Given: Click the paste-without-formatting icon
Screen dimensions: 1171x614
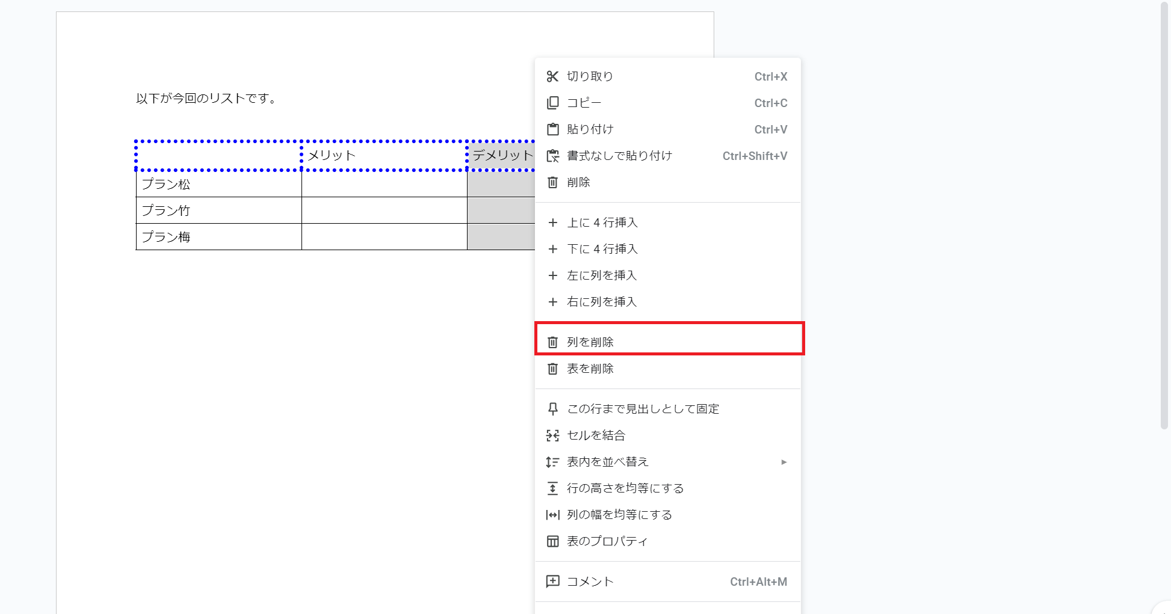Looking at the screenshot, I should (552, 156).
